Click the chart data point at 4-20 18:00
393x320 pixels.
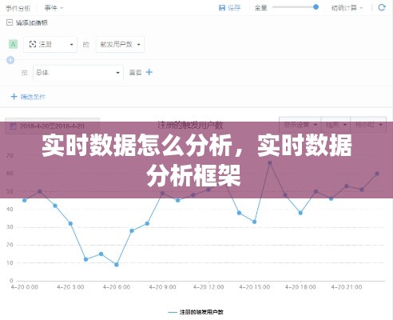click(300, 213)
